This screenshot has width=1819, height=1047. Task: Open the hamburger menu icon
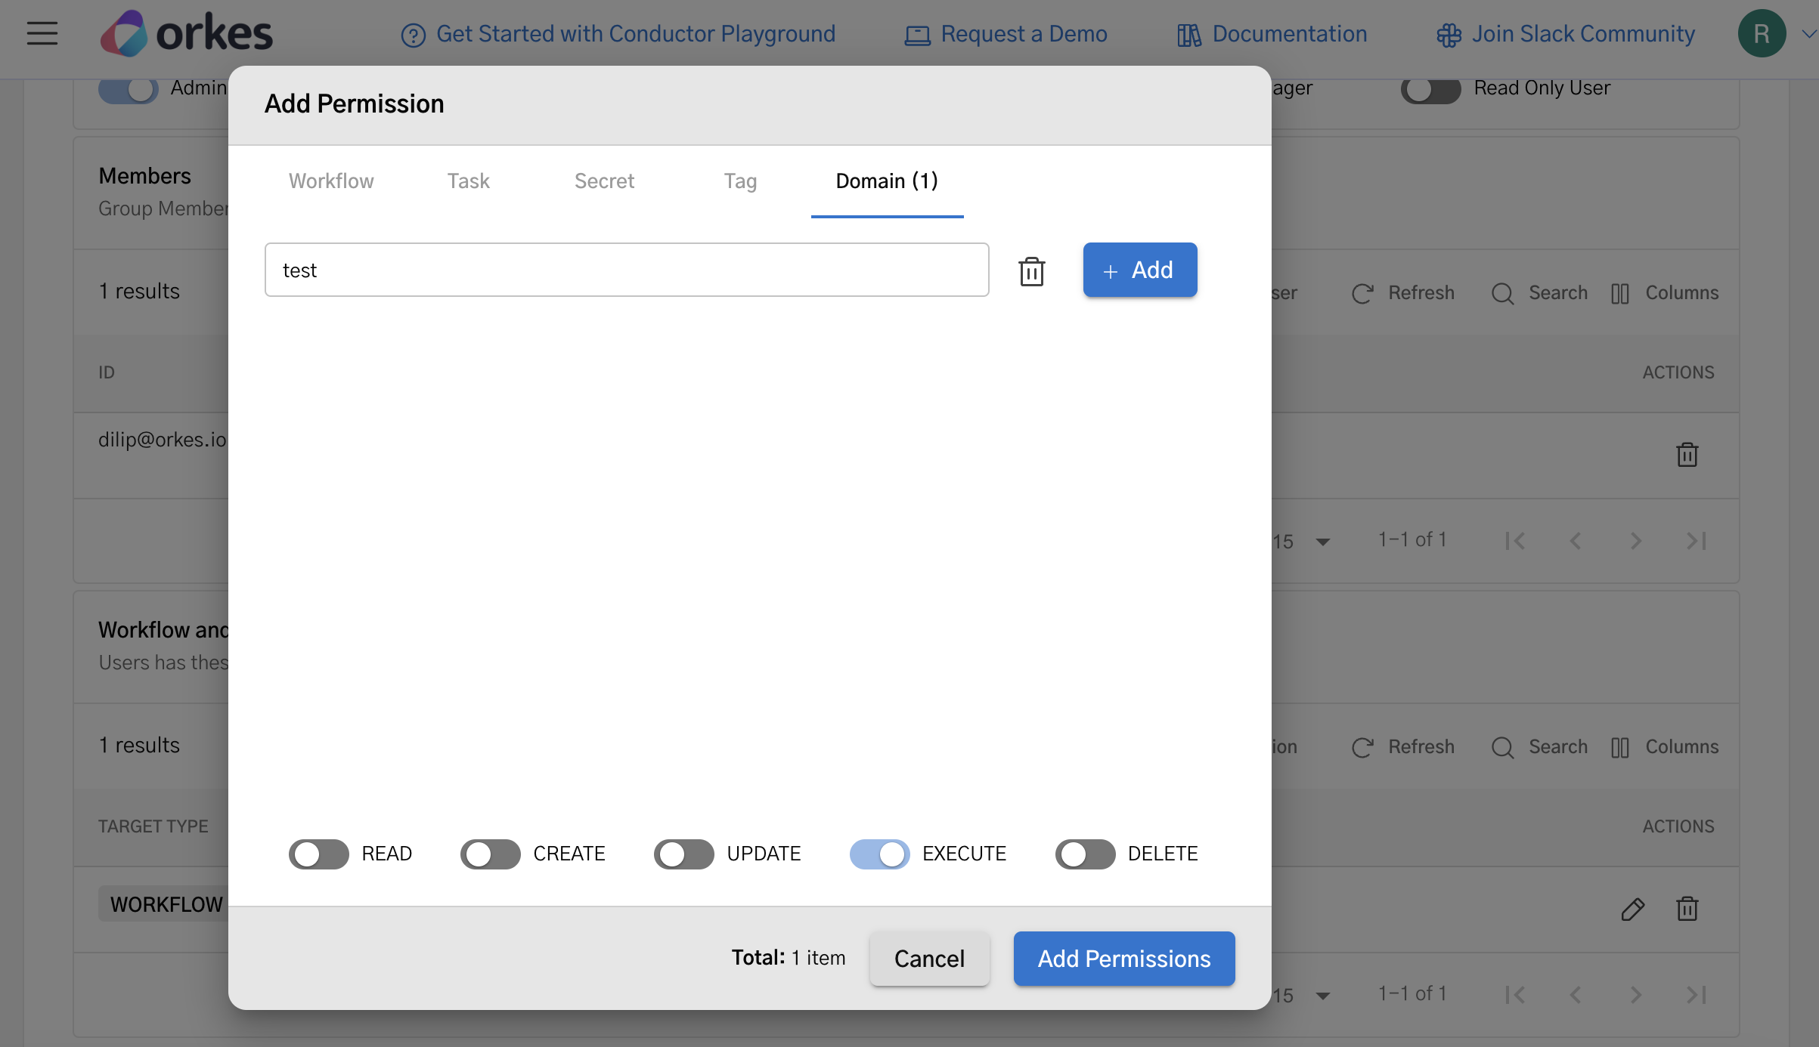(42, 33)
